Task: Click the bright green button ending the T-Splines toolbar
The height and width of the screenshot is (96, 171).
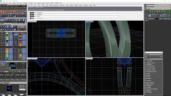Action: [169, 11]
